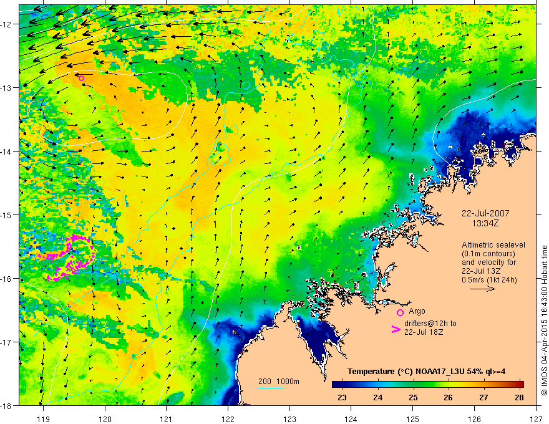Click the color bar label 25
The height and width of the screenshot is (424, 549).
(413, 397)
